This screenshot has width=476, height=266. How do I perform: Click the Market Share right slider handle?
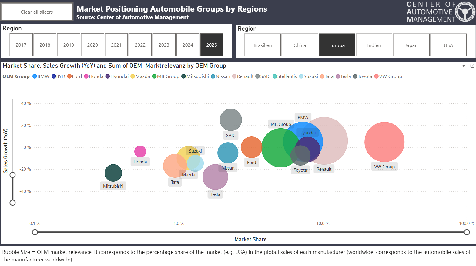(467, 232)
